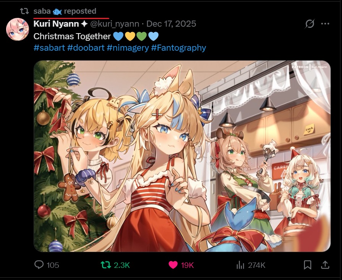The width and height of the screenshot is (342, 280).
Task: Open the #Fantography hashtag
Action: (x=178, y=48)
